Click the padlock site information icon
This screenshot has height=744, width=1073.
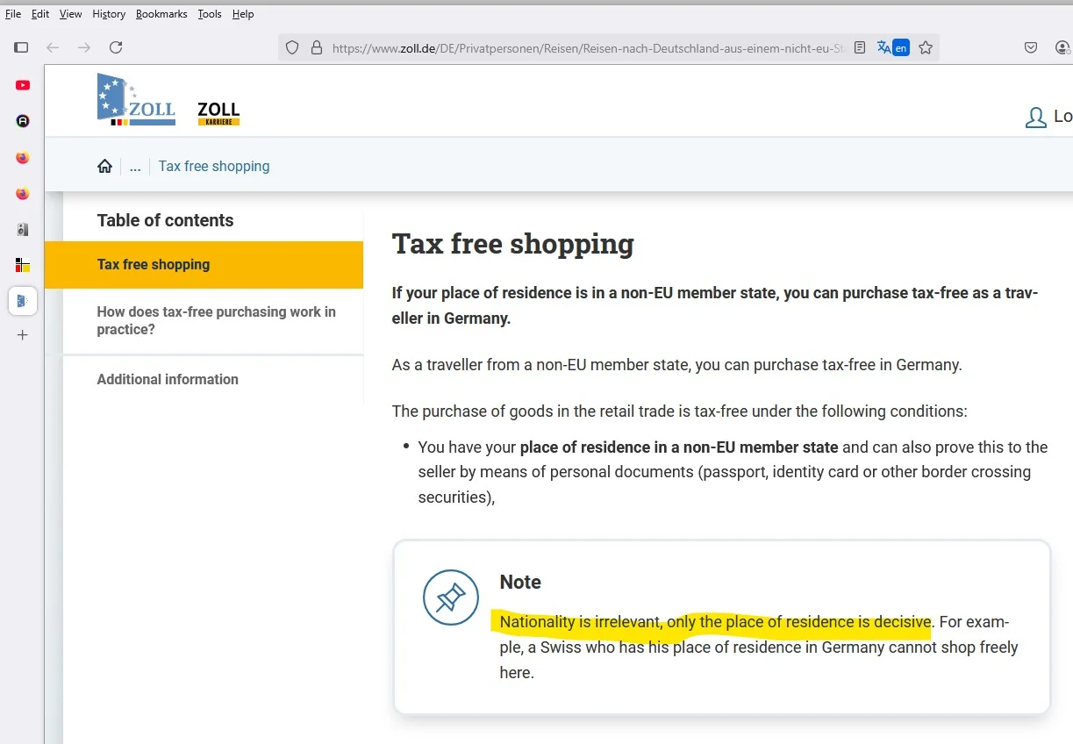317,48
